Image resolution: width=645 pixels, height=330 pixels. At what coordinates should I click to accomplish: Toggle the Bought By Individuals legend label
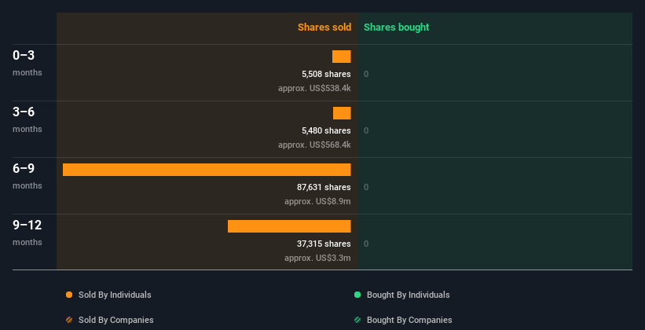tap(408, 295)
